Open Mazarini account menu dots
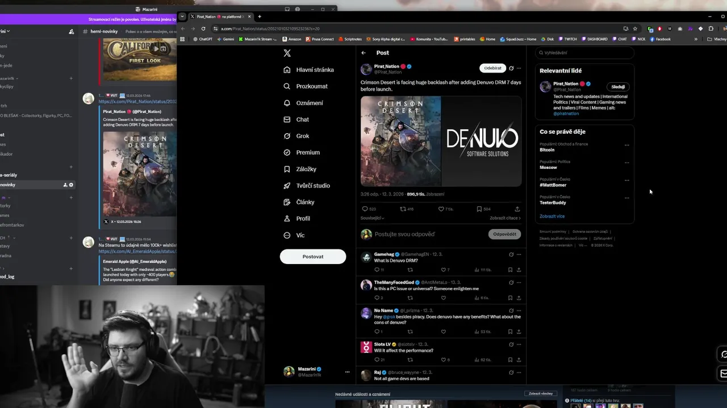The width and height of the screenshot is (727, 408). coord(347,372)
